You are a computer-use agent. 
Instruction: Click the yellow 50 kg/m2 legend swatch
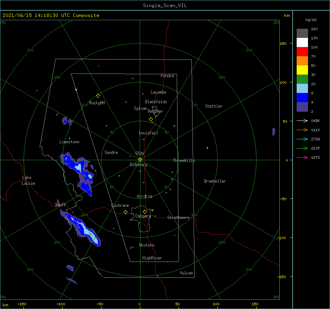[x=302, y=70]
